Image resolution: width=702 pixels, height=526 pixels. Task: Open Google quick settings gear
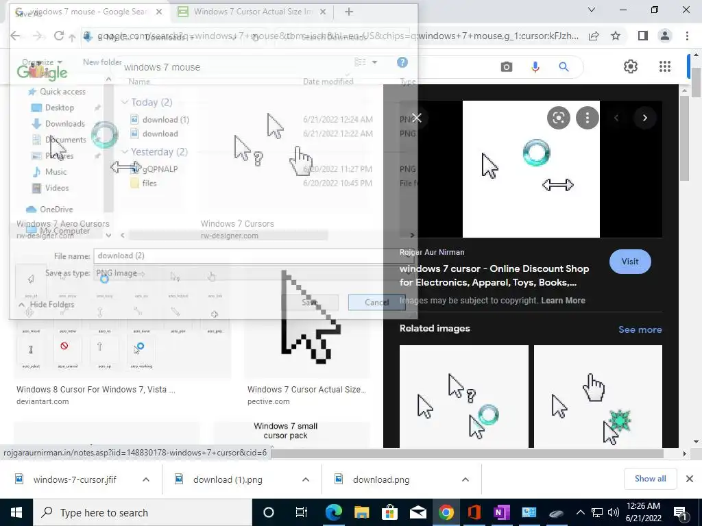coord(631,66)
